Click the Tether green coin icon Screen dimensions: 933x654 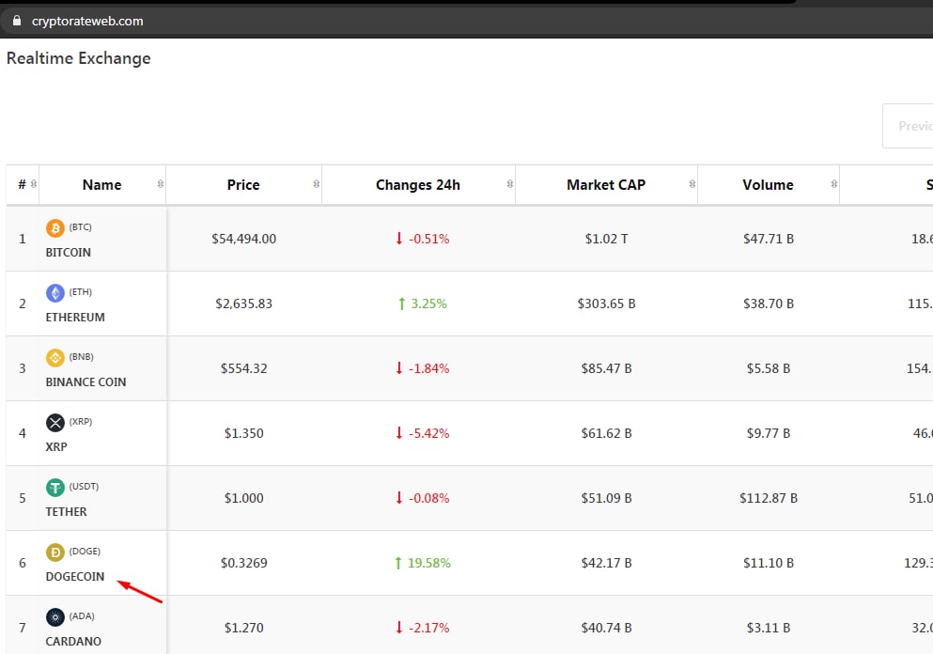pyautogui.click(x=55, y=488)
